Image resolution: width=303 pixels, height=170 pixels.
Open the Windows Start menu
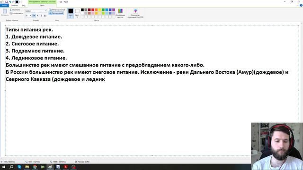tap(4, 167)
